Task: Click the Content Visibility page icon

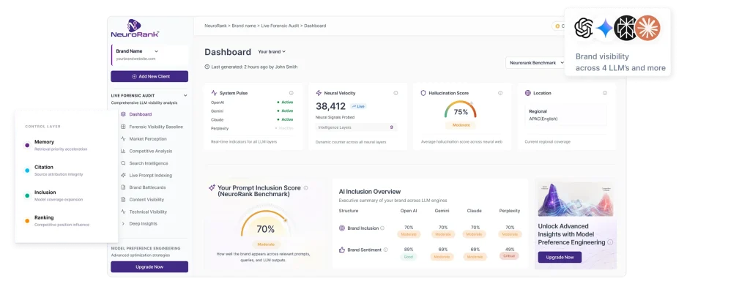Action: pyautogui.click(x=123, y=200)
